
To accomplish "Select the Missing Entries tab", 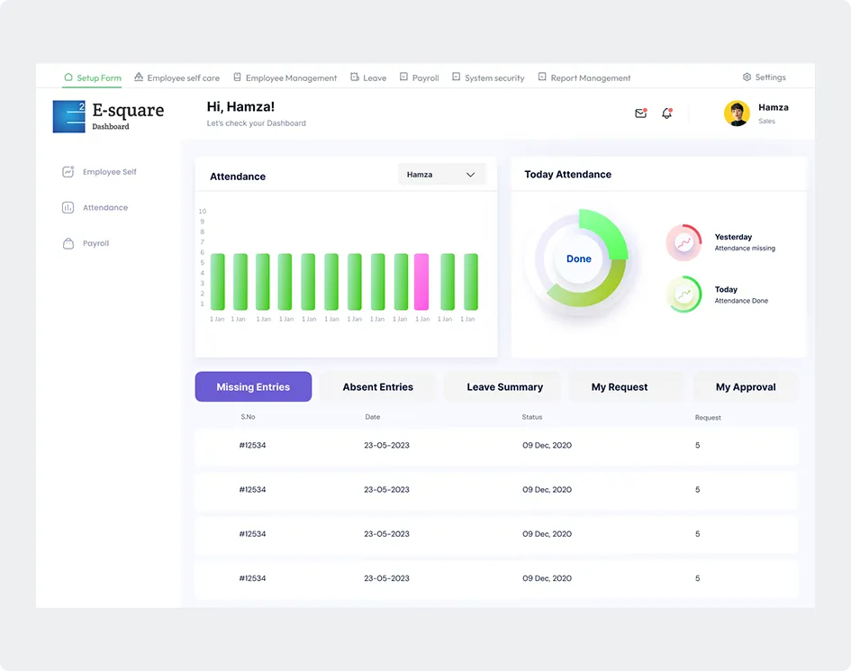I will tap(253, 387).
